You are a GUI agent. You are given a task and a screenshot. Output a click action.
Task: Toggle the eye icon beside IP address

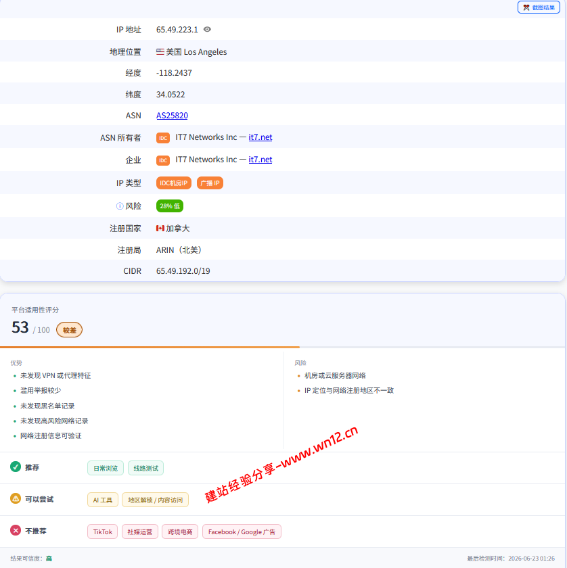(207, 29)
